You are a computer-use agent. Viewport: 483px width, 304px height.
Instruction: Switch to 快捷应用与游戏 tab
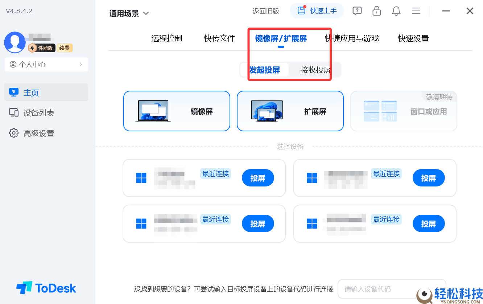(x=352, y=38)
